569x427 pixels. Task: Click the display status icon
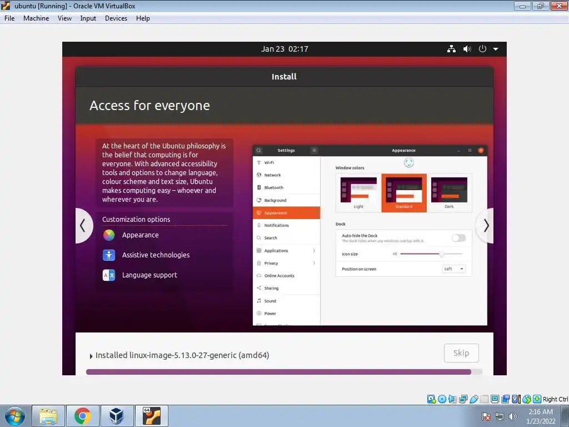coord(495,399)
